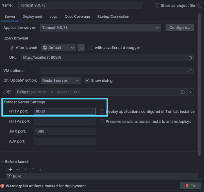This screenshot has width=204, height=192.
Task: Check Deploy applications configured in Tomcat instance
Action: point(102,111)
